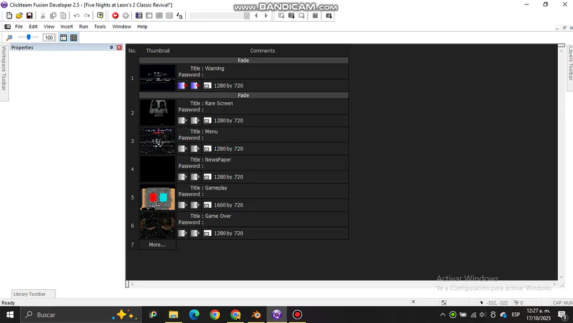Click the More... button in row 7
The image size is (573, 323).
coord(157,245)
